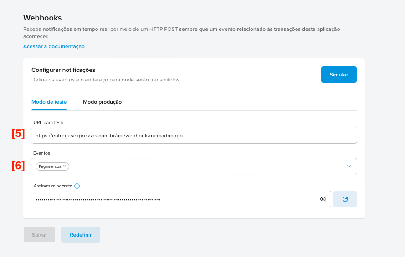
Task: Select the Modo de teste tab
Action: coord(49,102)
